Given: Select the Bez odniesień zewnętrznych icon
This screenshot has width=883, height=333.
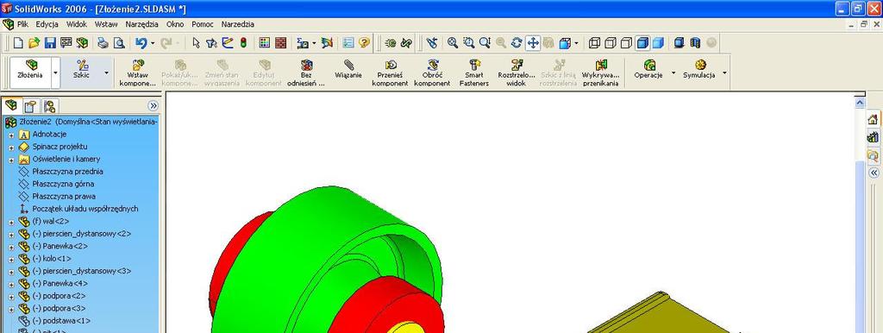Looking at the screenshot, I should coord(306,65).
